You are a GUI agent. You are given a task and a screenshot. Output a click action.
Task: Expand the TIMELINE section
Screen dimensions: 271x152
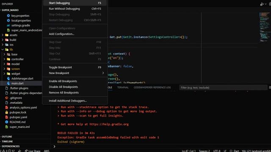(7, 141)
